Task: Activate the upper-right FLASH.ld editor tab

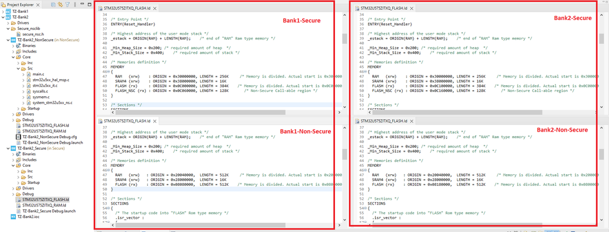Action: coord(384,7)
